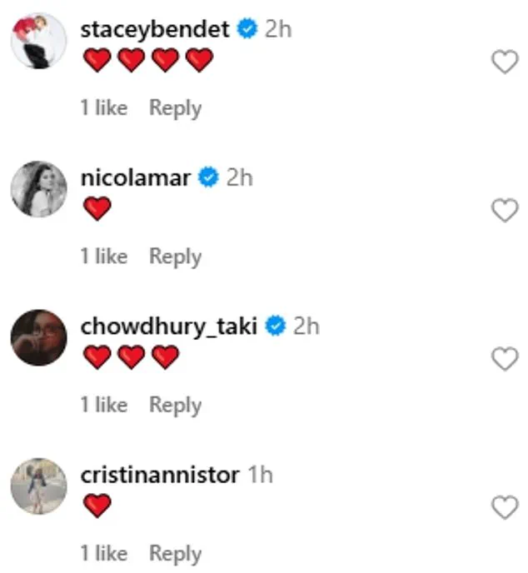The image size is (528, 573).
Task: Like staceybendet's comment with the heart
Action: 506,62
